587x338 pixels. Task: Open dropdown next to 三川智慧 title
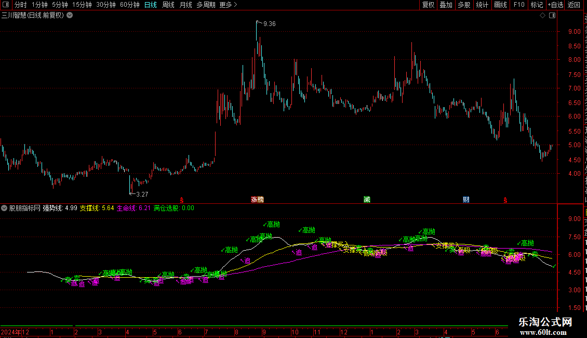click(70, 16)
